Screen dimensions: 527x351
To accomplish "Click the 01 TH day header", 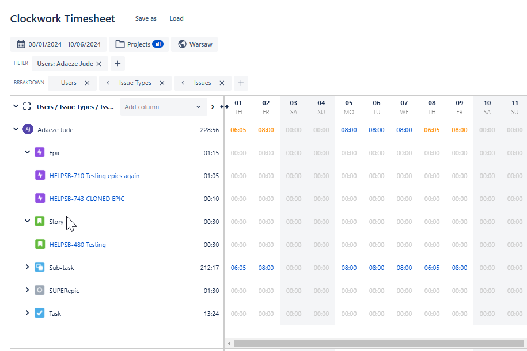I will (x=238, y=107).
